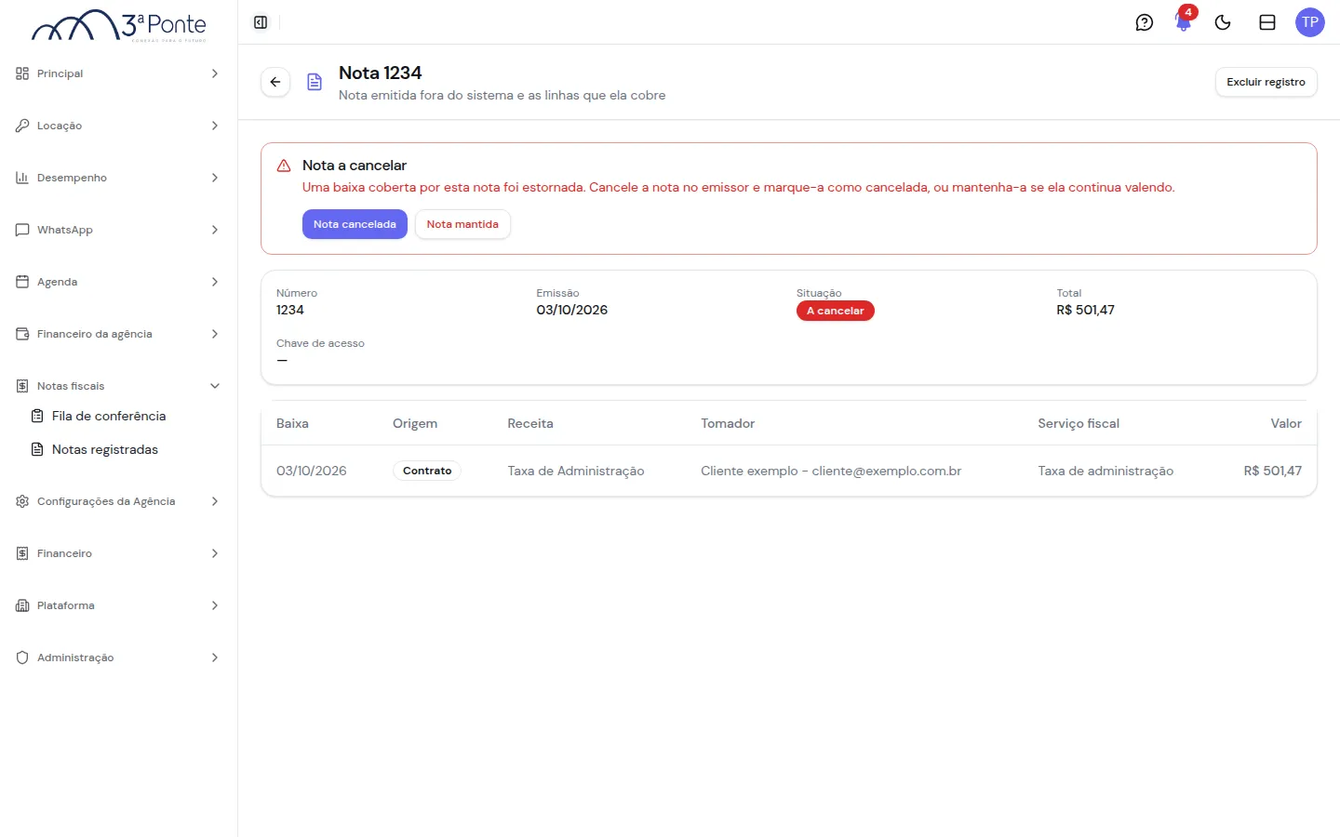Click the Administração shield icon
The height and width of the screenshot is (837, 1340).
(x=22, y=658)
